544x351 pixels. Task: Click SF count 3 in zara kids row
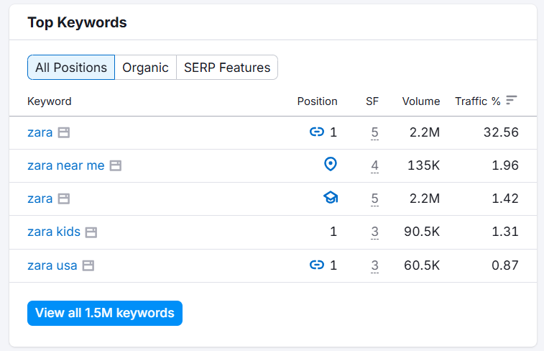(x=374, y=232)
